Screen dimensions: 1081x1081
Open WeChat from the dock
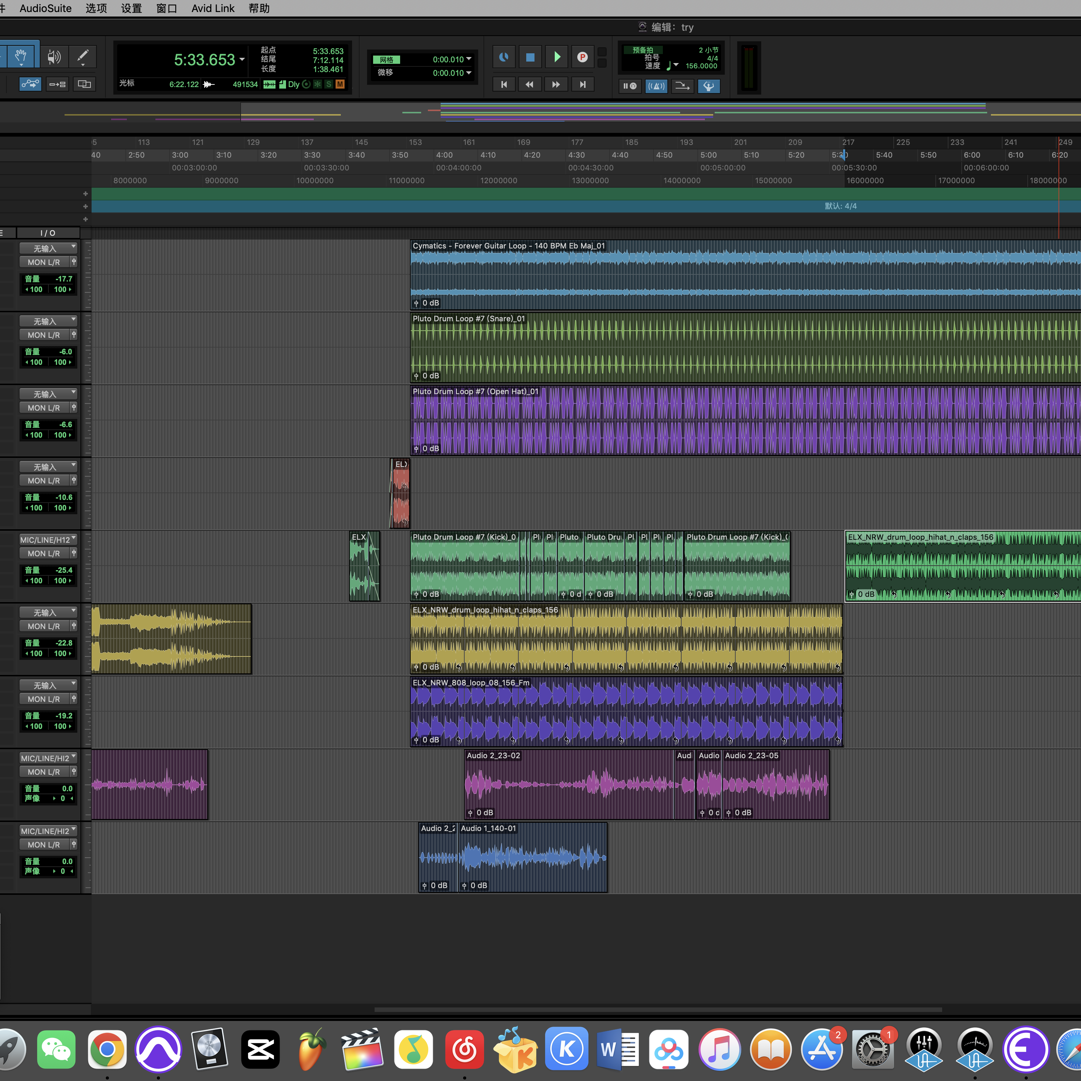[56, 1049]
